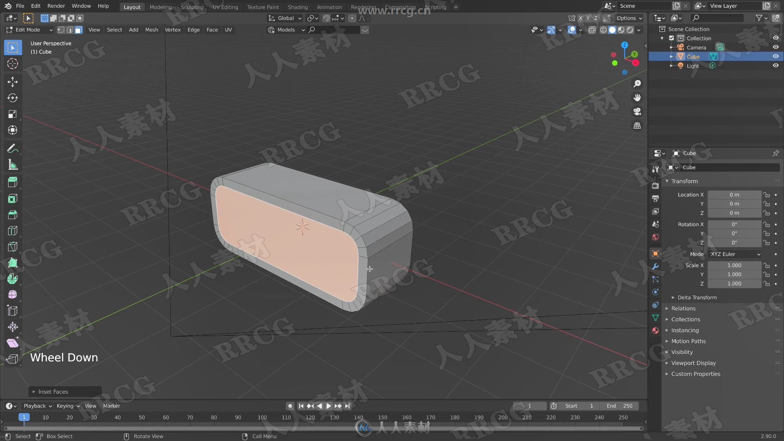The height and width of the screenshot is (441, 784).
Task: Open the Edit Mode dropdown
Action: click(x=29, y=30)
